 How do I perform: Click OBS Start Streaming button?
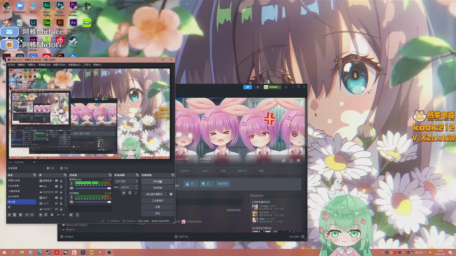[x=157, y=181]
